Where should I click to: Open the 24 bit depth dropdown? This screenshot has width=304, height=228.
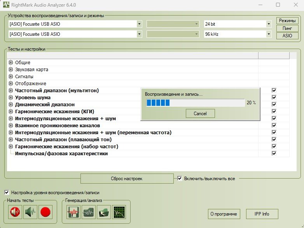269,24
